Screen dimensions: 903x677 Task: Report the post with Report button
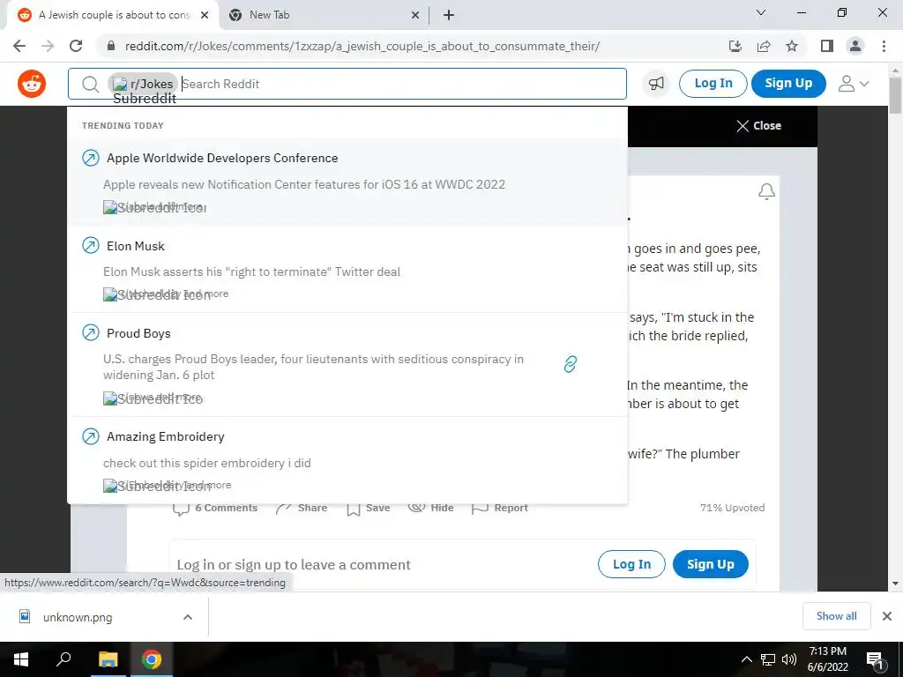[499, 508]
